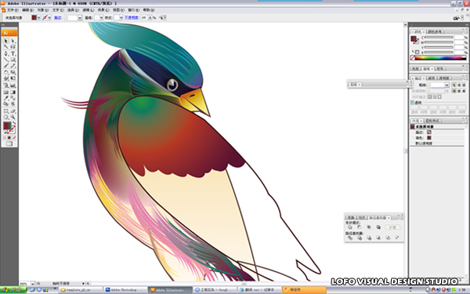This screenshot has width=470, height=294.
Task: Select the butt cap toggle in Stroke panel
Action: [x=454, y=85]
